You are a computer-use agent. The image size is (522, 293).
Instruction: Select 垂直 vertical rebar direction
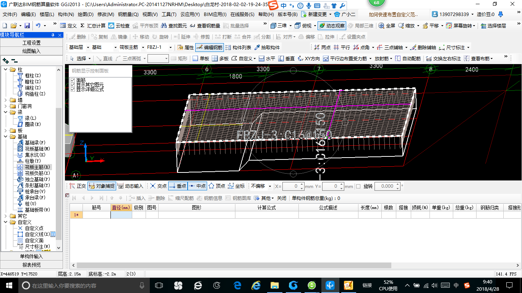pyautogui.click(x=286, y=58)
